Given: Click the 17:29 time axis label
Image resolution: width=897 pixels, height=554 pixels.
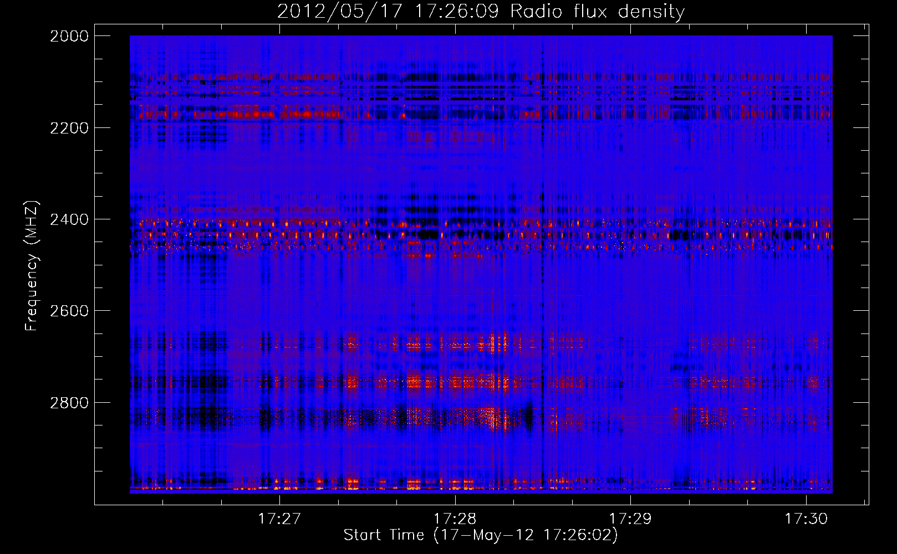Looking at the screenshot, I should (x=630, y=519).
